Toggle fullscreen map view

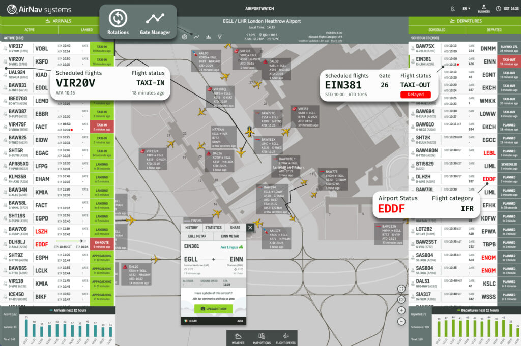tap(401, 289)
